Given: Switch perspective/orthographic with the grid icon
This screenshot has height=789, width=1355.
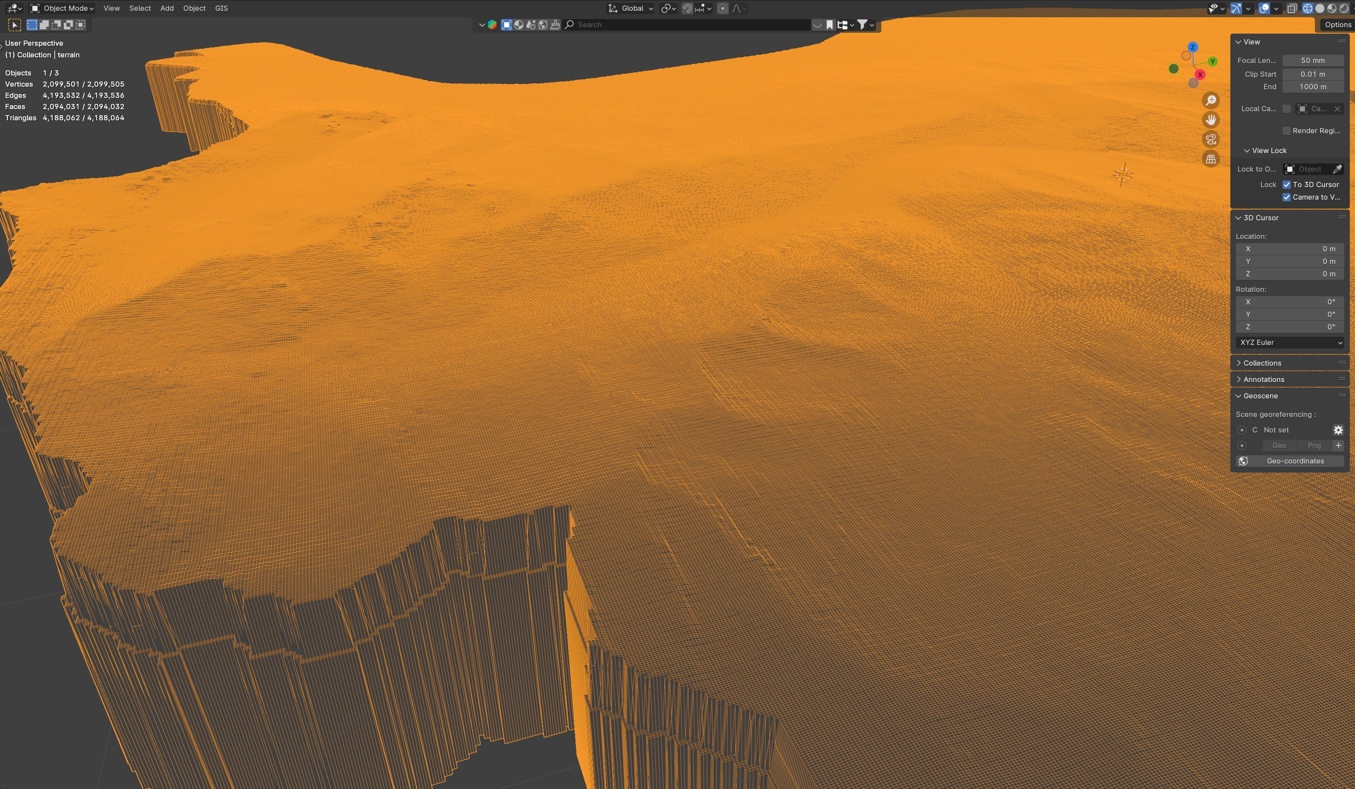Looking at the screenshot, I should [x=1210, y=159].
